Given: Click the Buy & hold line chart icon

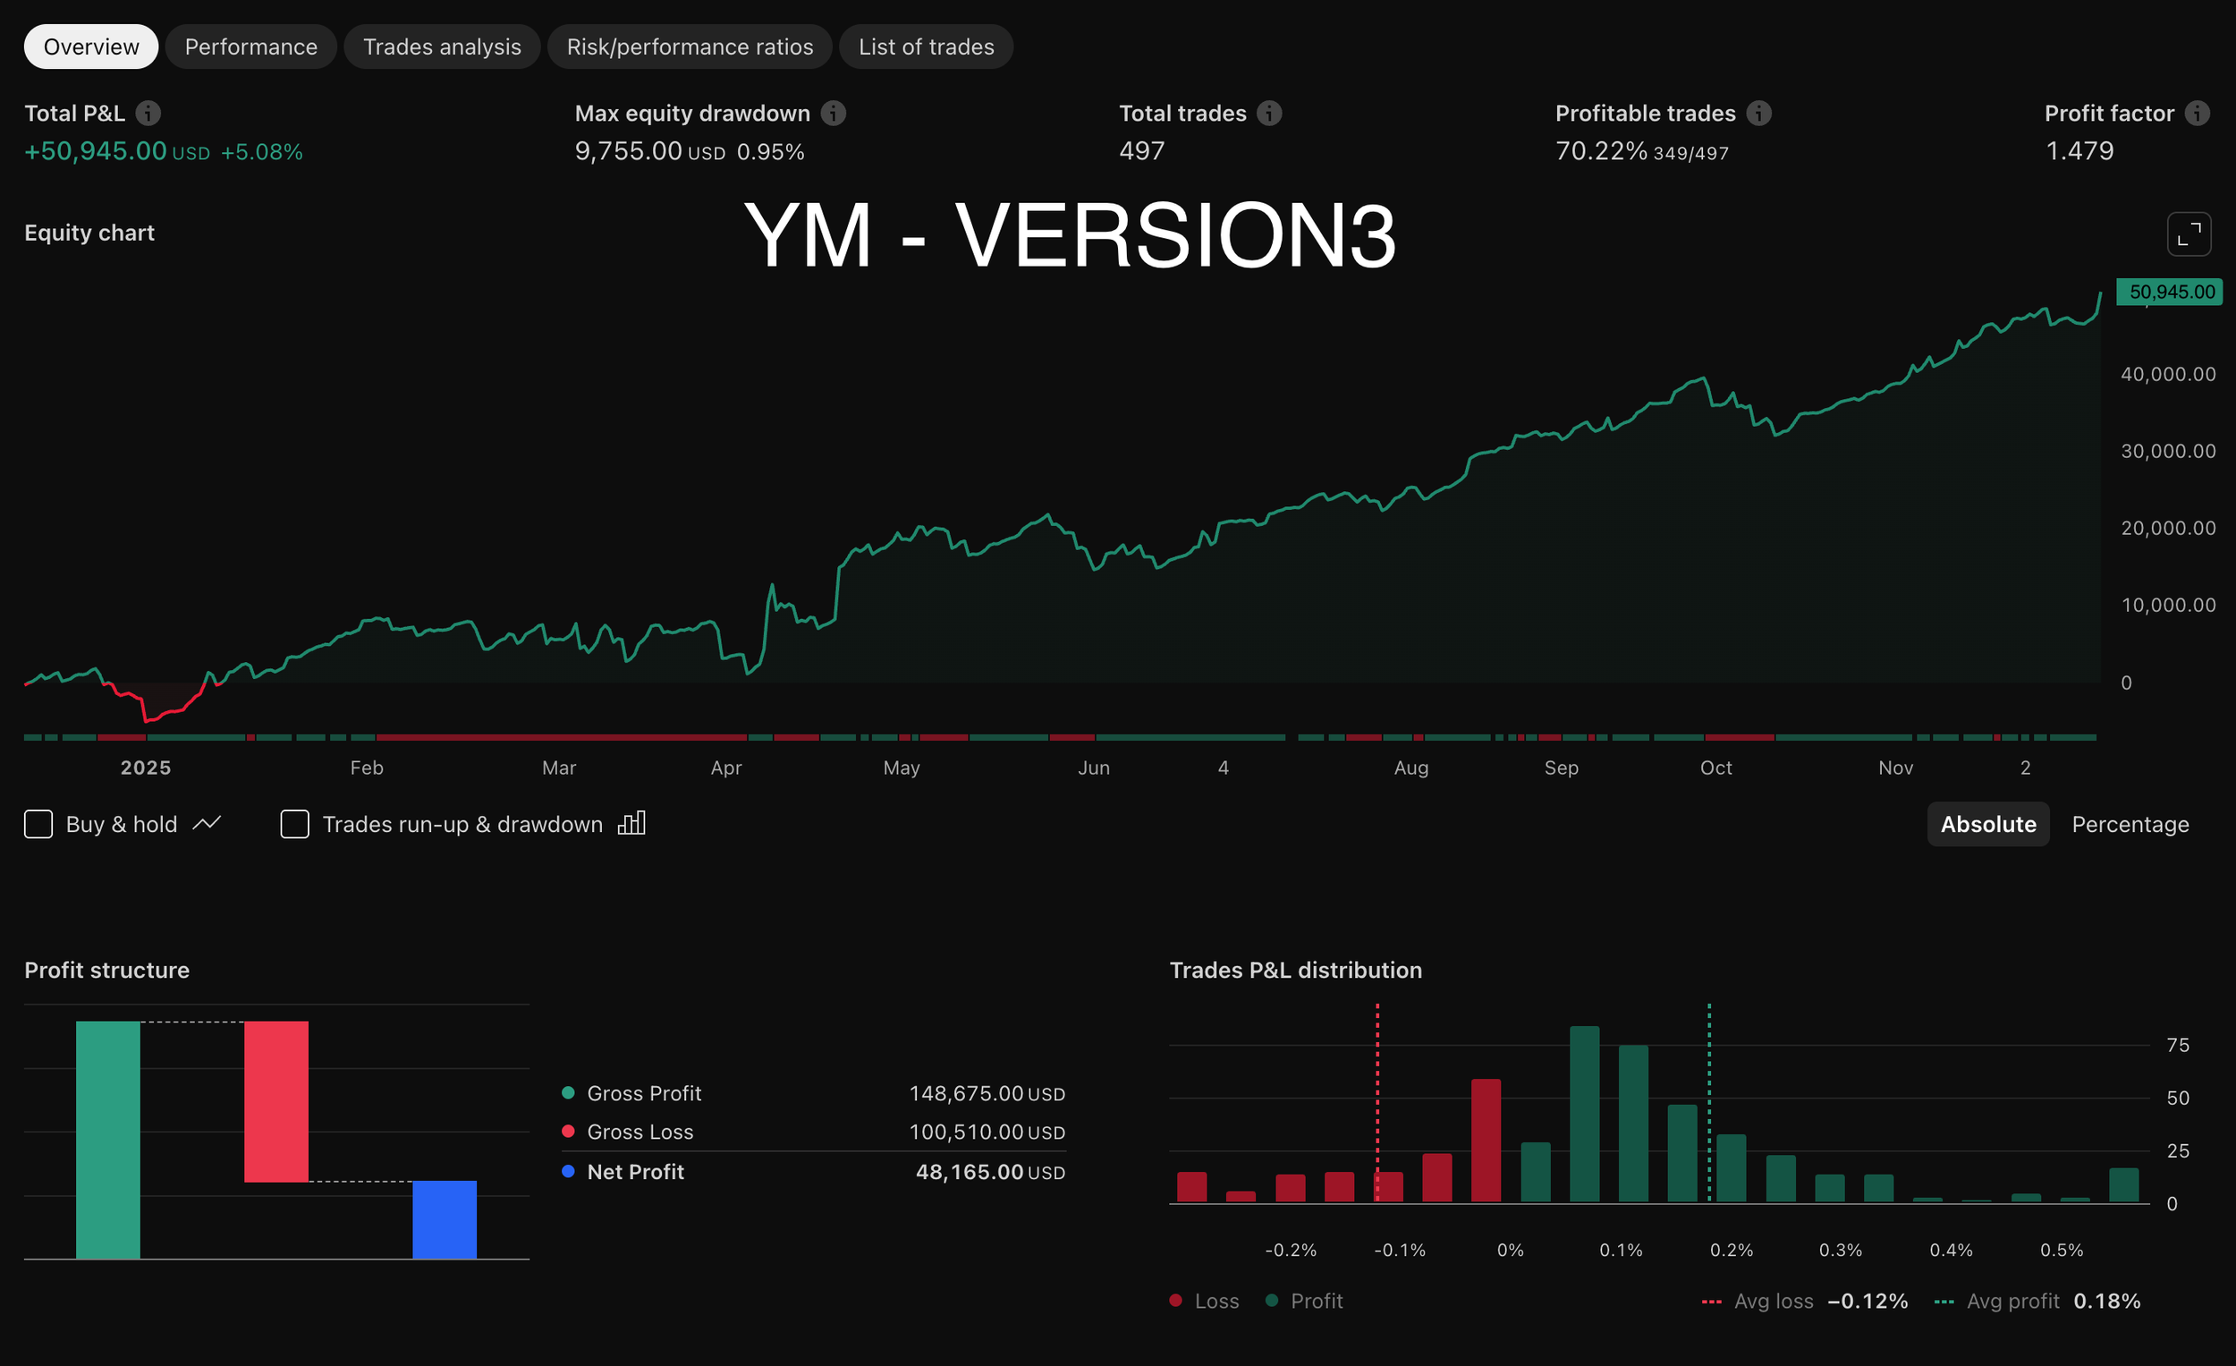Looking at the screenshot, I should point(207,823).
